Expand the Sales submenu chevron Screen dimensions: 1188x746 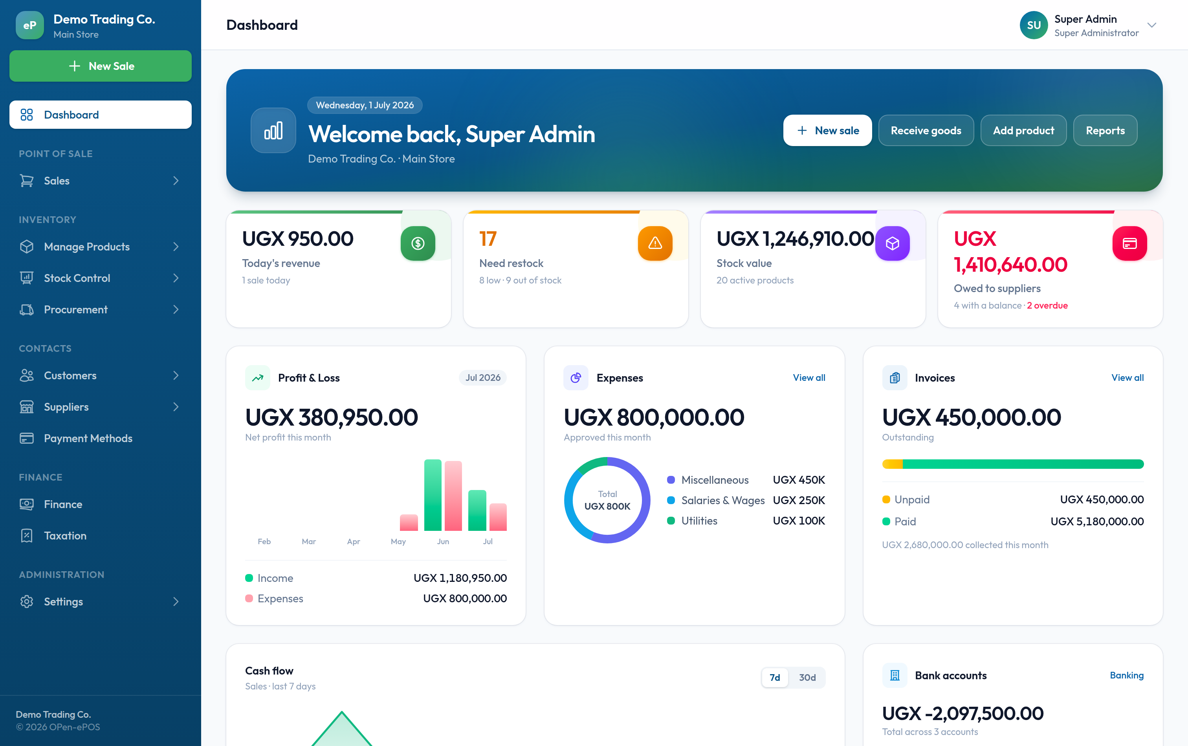pyautogui.click(x=176, y=181)
